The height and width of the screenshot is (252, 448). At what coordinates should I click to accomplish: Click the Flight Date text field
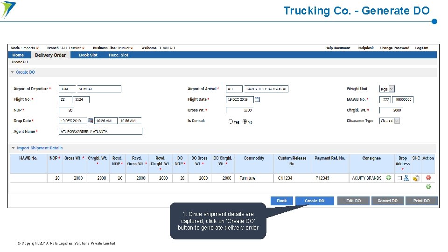coord(240,99)
